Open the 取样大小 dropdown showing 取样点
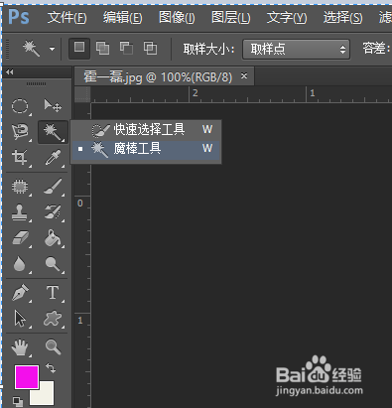Image resolution: width=392 pixels, height=408 pixels. 296,50
